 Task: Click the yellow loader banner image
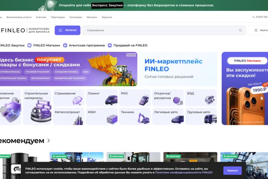(111, 69)
